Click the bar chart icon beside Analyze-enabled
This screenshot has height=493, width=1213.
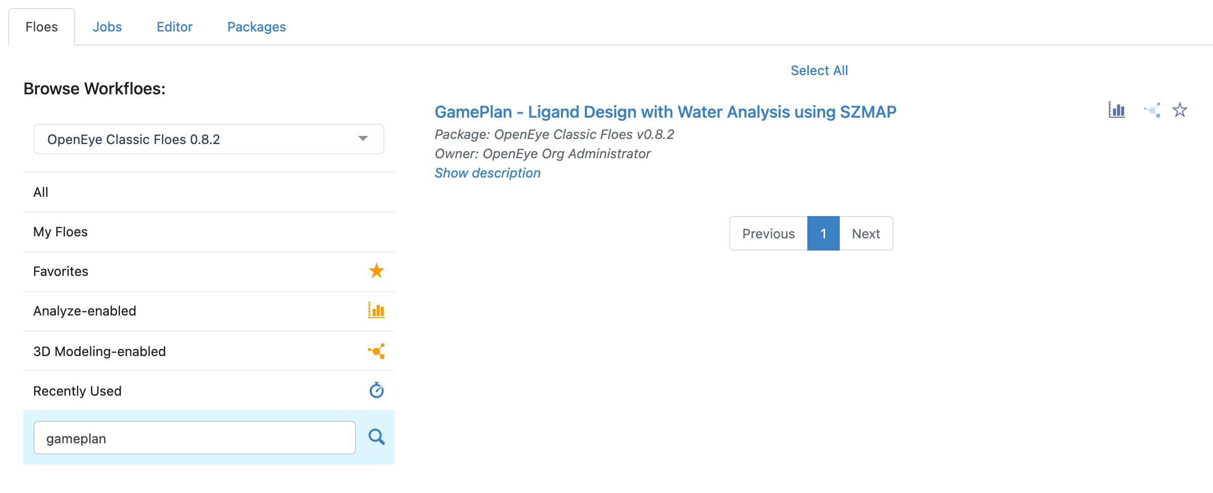[x=376, y=310]
